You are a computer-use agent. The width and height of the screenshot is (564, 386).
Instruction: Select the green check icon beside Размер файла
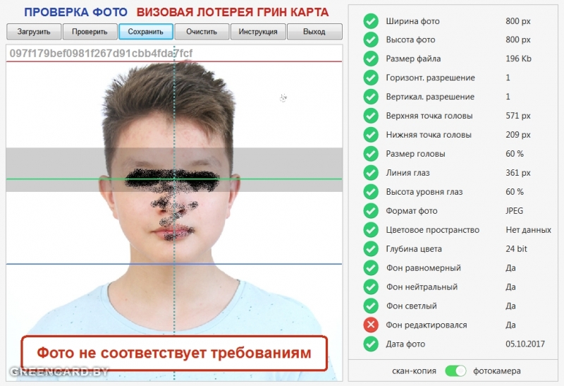point(371,59)
